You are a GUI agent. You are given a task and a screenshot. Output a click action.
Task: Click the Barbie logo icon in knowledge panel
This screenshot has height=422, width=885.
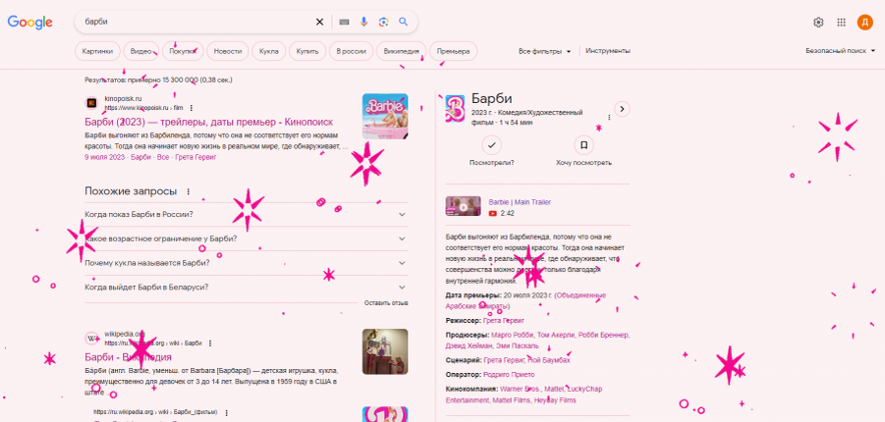pyautogui.click(x=455, y=108)
